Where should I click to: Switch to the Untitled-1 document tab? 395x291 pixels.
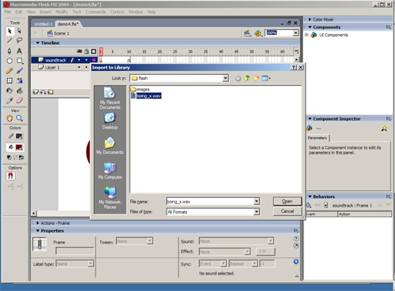click(x=43, y=24)
